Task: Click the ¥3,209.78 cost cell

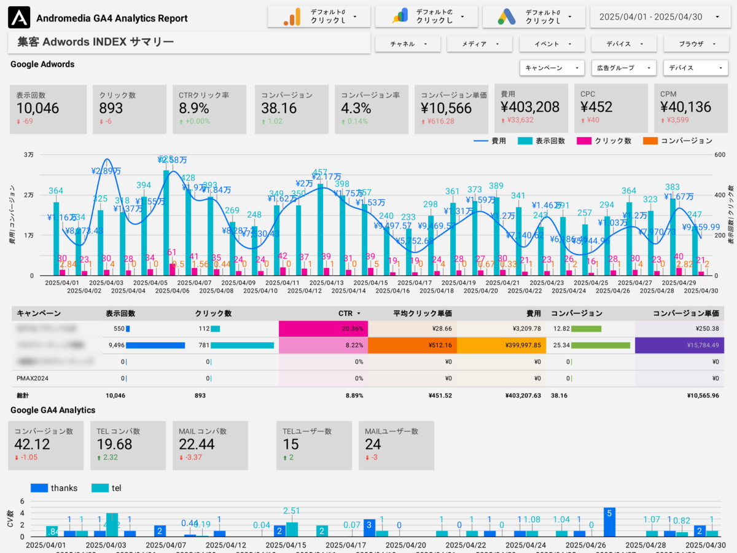Action: [502, 329]
